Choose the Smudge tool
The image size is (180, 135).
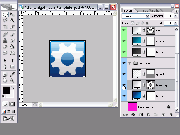click(5, 53)
